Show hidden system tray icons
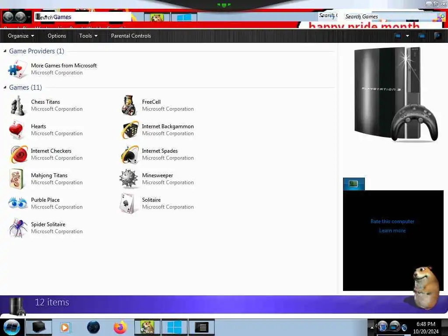The height and width of the screenshot is (336, 448). coord(372,327)
